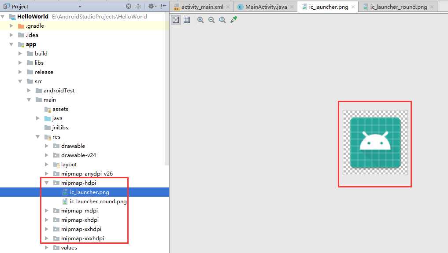The height and width of the screenshot is (253, 448).
Task: Reset image to actual size
Action: click(222, 20)
